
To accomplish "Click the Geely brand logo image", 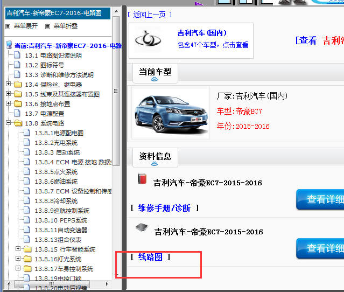I will (148, 39).
